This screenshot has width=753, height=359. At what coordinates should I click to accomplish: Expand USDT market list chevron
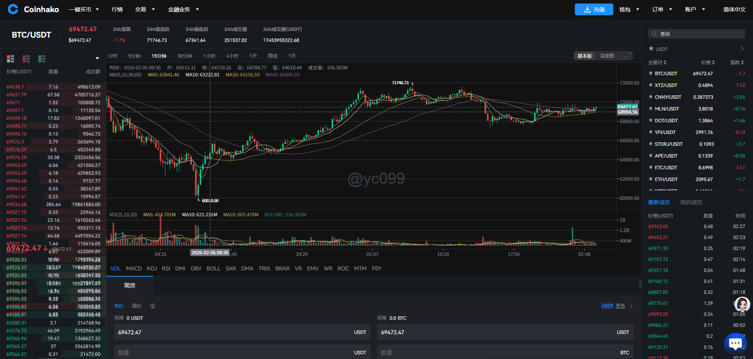[x=742, y=49]
